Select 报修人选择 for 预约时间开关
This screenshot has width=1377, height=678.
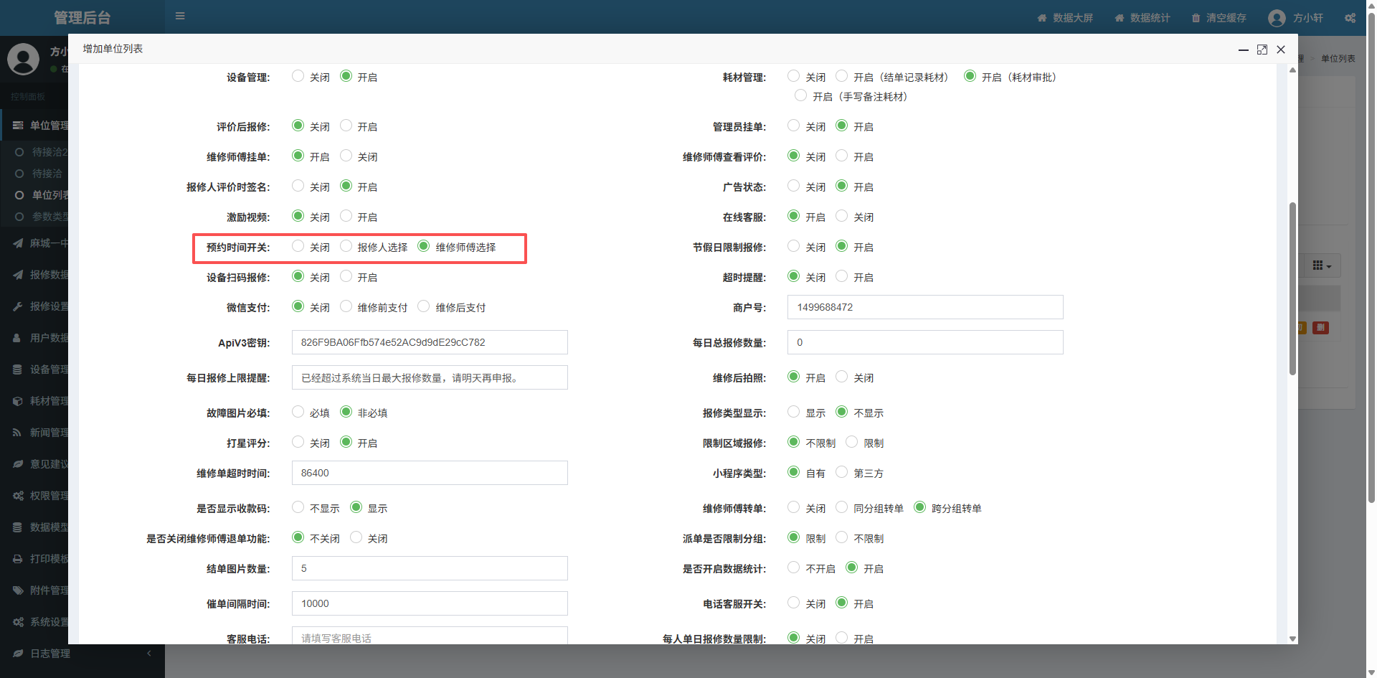click(346, 246)
